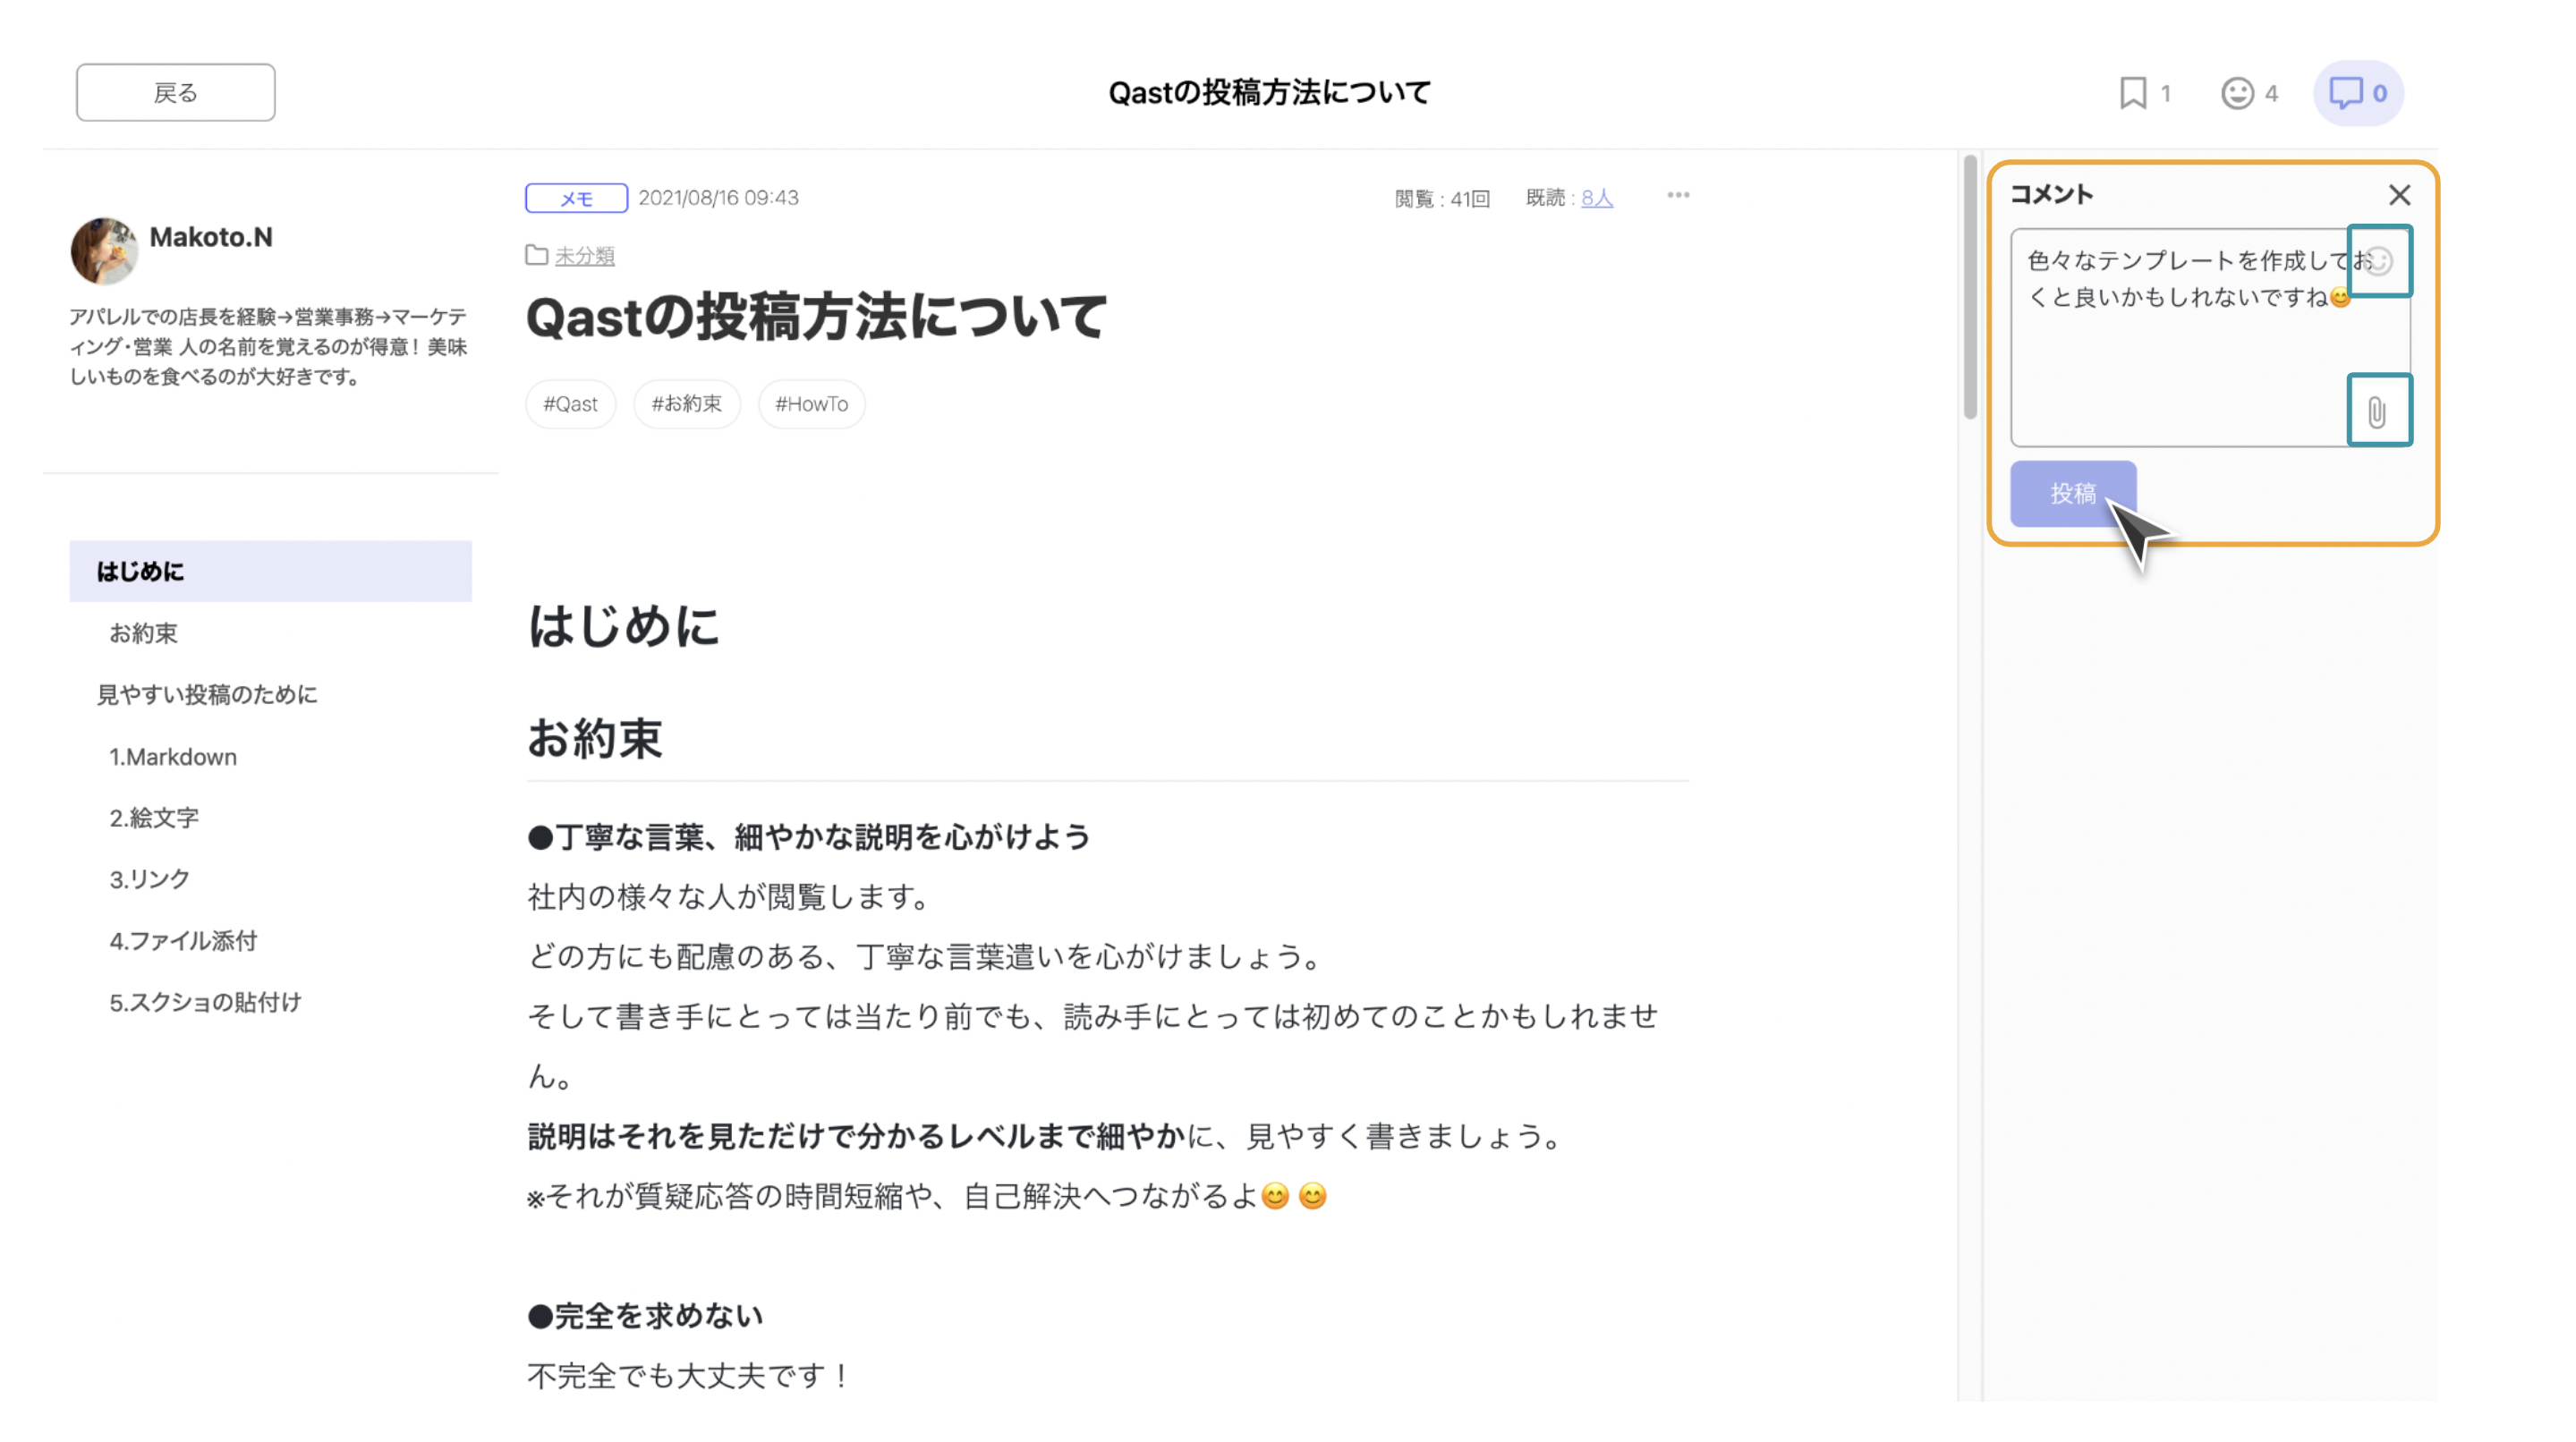
Task: Click the ●丁寧な言葉 bold heading
Action: tap(809, 837)
